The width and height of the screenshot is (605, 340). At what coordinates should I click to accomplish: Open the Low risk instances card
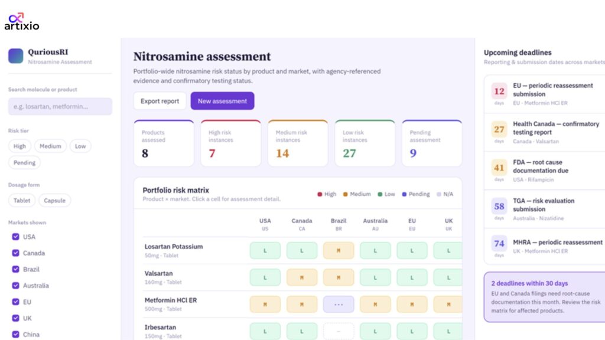[x=365, y=143]
